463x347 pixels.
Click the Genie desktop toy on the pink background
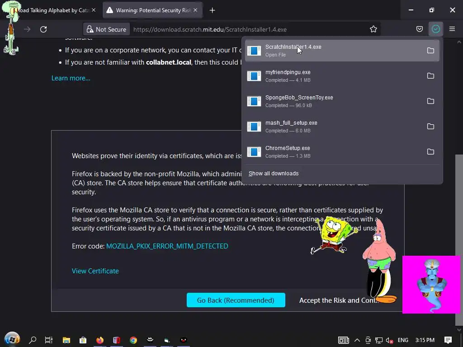coord(431,285)
